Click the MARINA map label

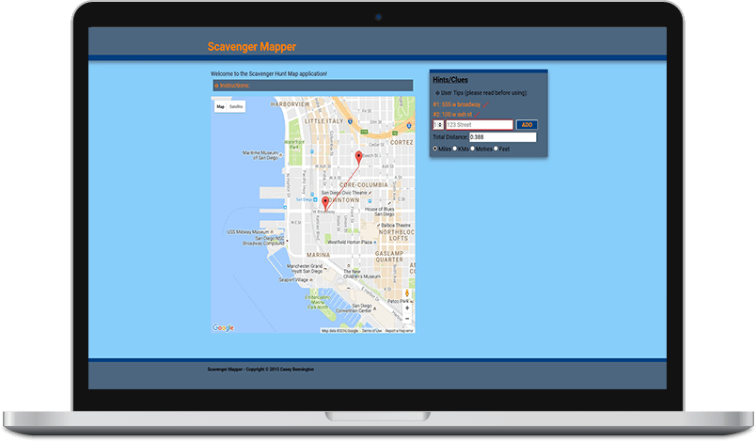(x=318, y=255)
